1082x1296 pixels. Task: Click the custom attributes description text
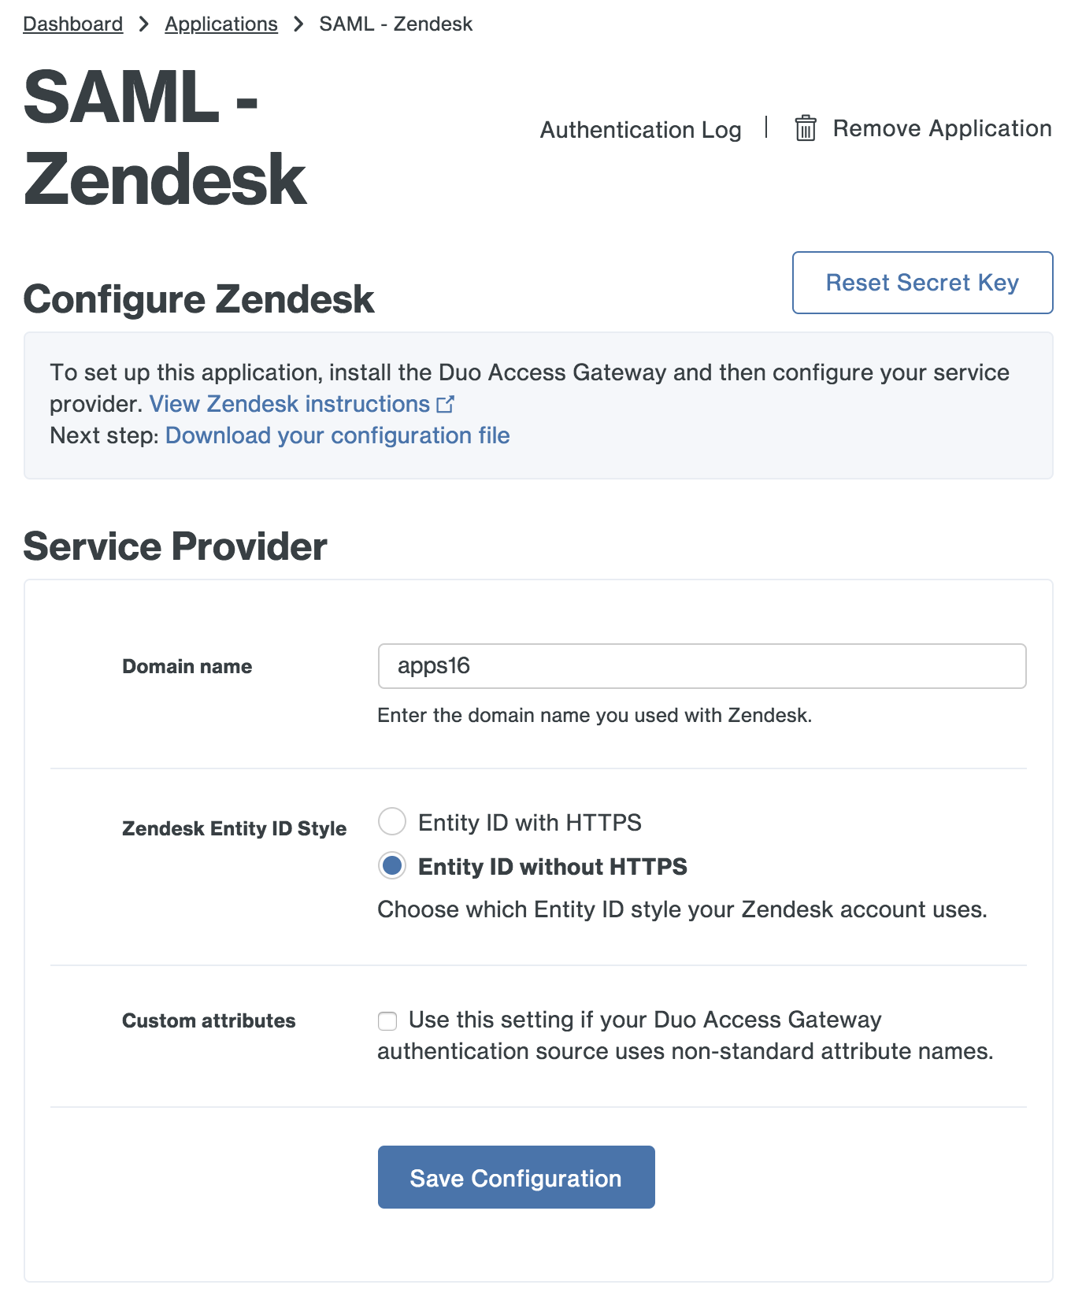pos(685,1035)
